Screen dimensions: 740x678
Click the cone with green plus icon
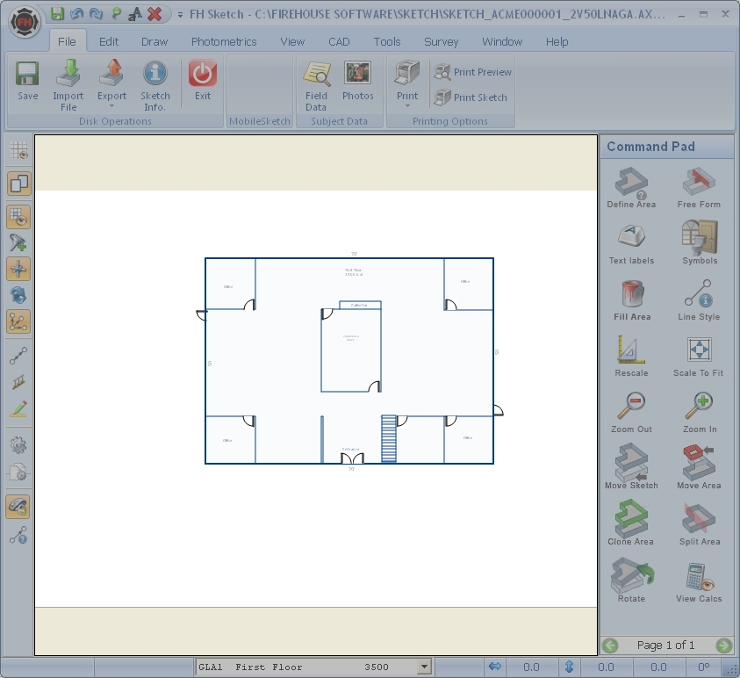[18, 242]
